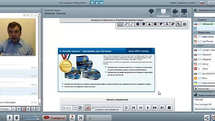This screenshot has width=215, height=121.
Task: Switch to the Видео tab
Action: coord(175,13)
